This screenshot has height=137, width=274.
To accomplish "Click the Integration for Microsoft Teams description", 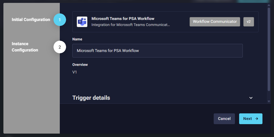I will (131, 25).
